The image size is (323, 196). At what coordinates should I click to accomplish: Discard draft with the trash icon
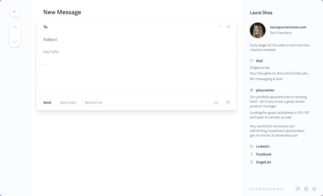click(x=228, y=102)
